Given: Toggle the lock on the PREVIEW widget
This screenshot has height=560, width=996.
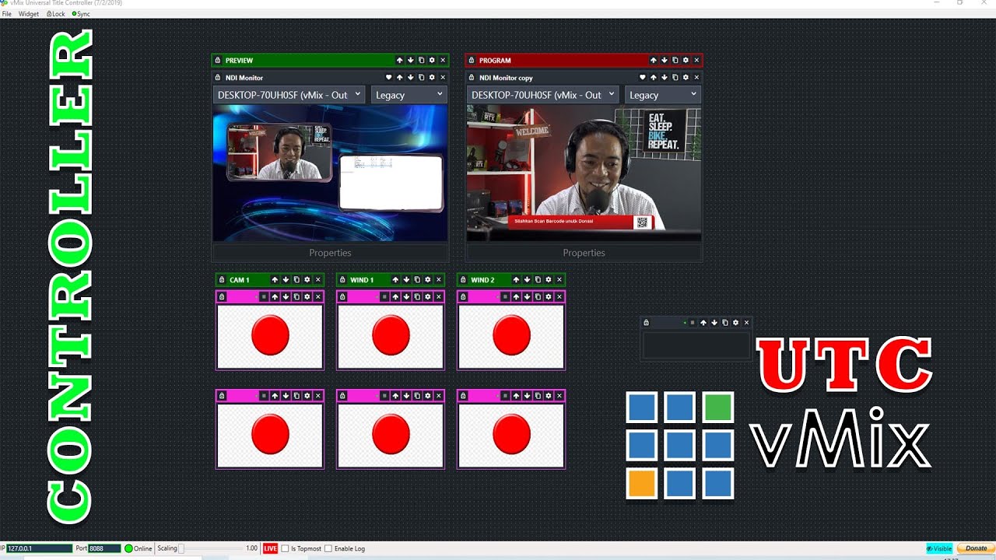Looking at the screenshot, I should (217, 60).
